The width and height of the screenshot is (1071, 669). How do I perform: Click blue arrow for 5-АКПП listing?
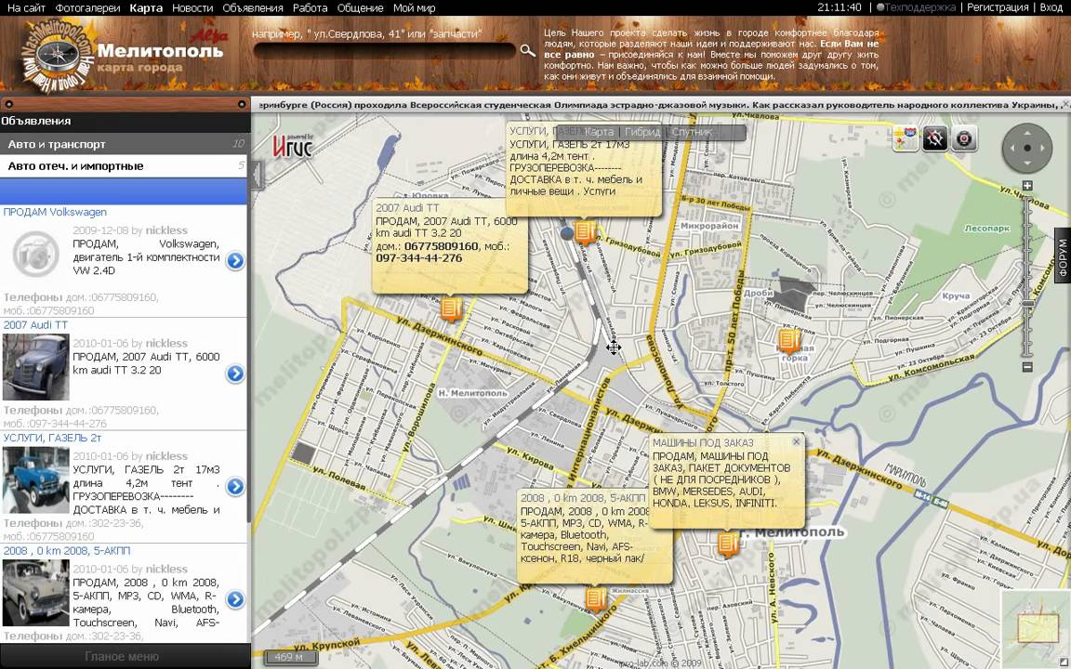tap(235, 598)
